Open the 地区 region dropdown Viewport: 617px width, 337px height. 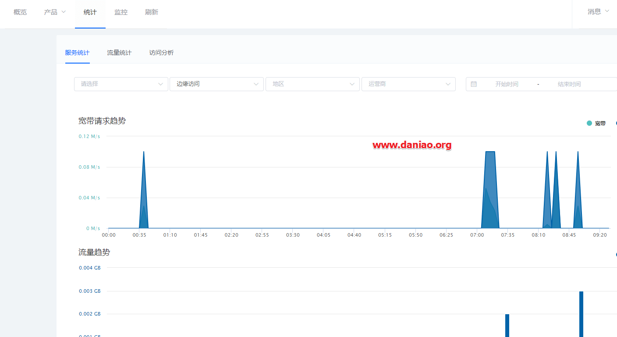[x=312, y=84]
